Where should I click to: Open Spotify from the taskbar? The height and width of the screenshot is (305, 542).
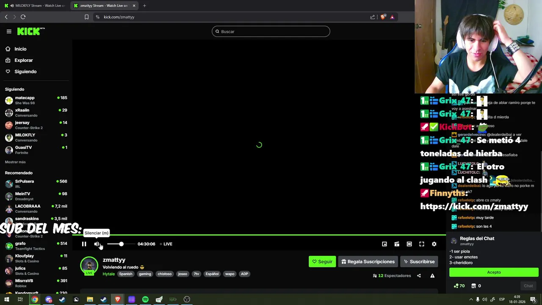tap(145, 299)
